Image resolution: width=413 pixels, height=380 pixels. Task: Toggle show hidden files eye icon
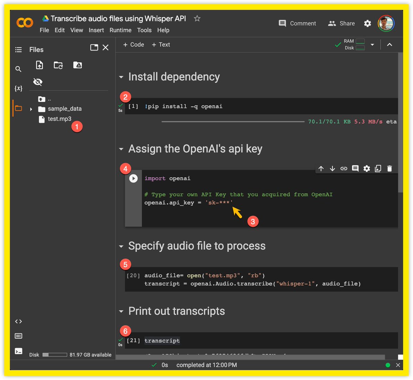pyautogui.click(x=38, y=82)
